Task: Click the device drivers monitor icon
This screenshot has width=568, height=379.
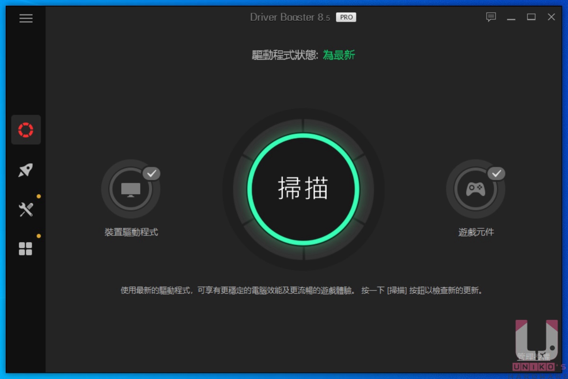Action: [x=131, y=189]
